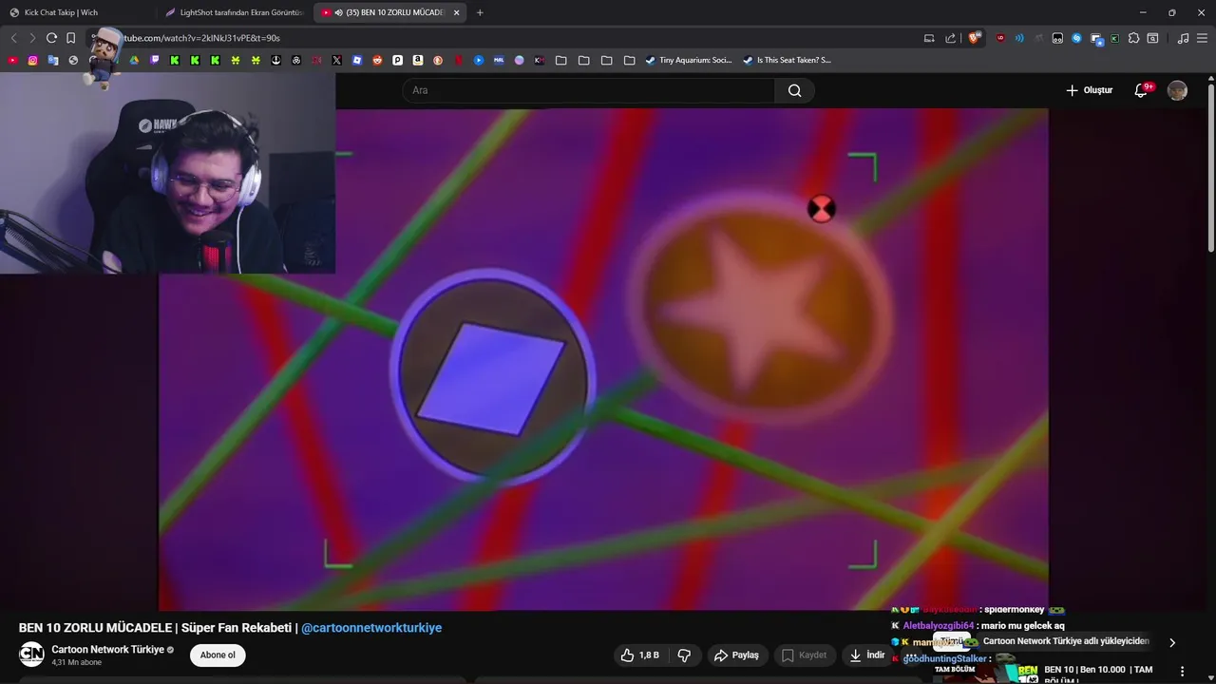Open three-dot menu of Ben 10.000 video
Viewport: 1216px width, 684px height.
[x=1182, y=671]
